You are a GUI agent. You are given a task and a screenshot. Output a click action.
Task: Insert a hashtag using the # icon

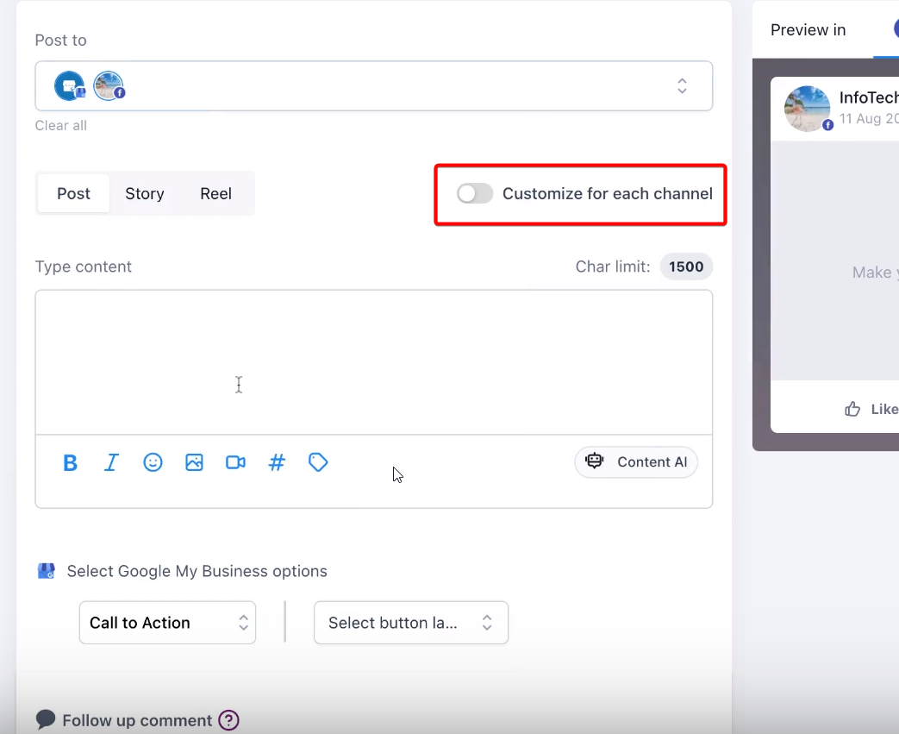[x=277, y=463]
